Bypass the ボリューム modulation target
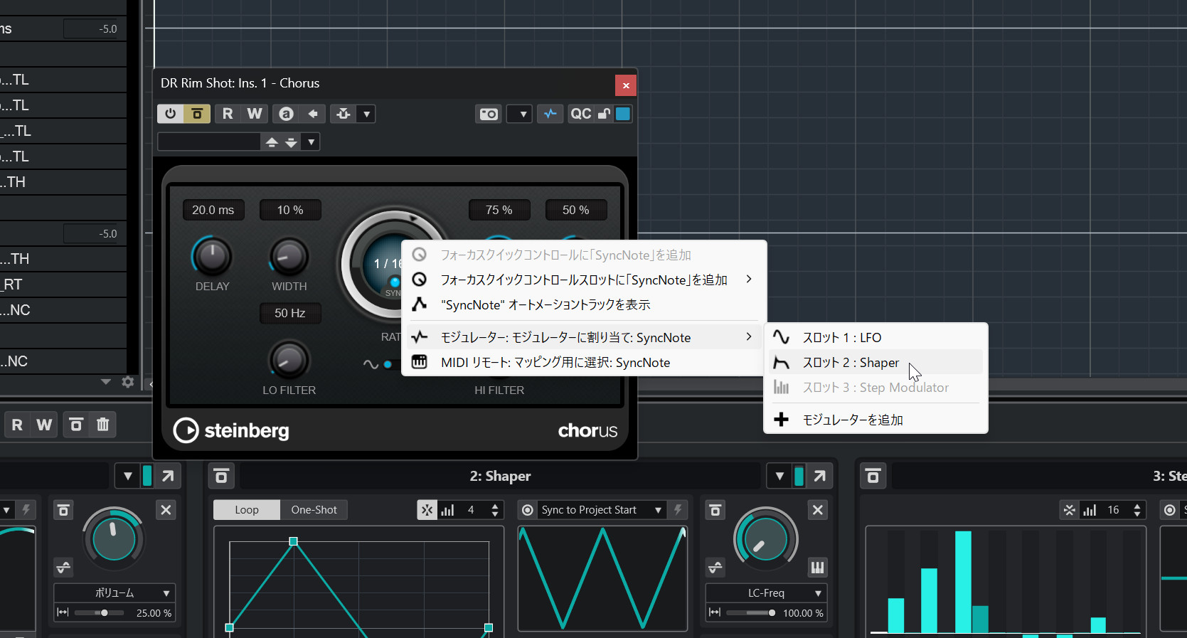The image size is (1187, 638). (x=63, y=509)
